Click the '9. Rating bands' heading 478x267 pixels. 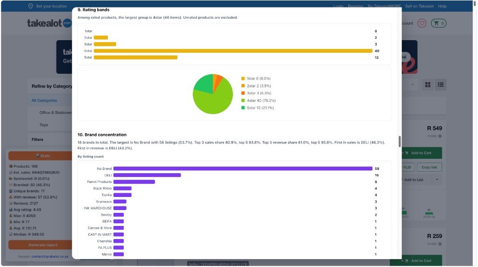93,10
